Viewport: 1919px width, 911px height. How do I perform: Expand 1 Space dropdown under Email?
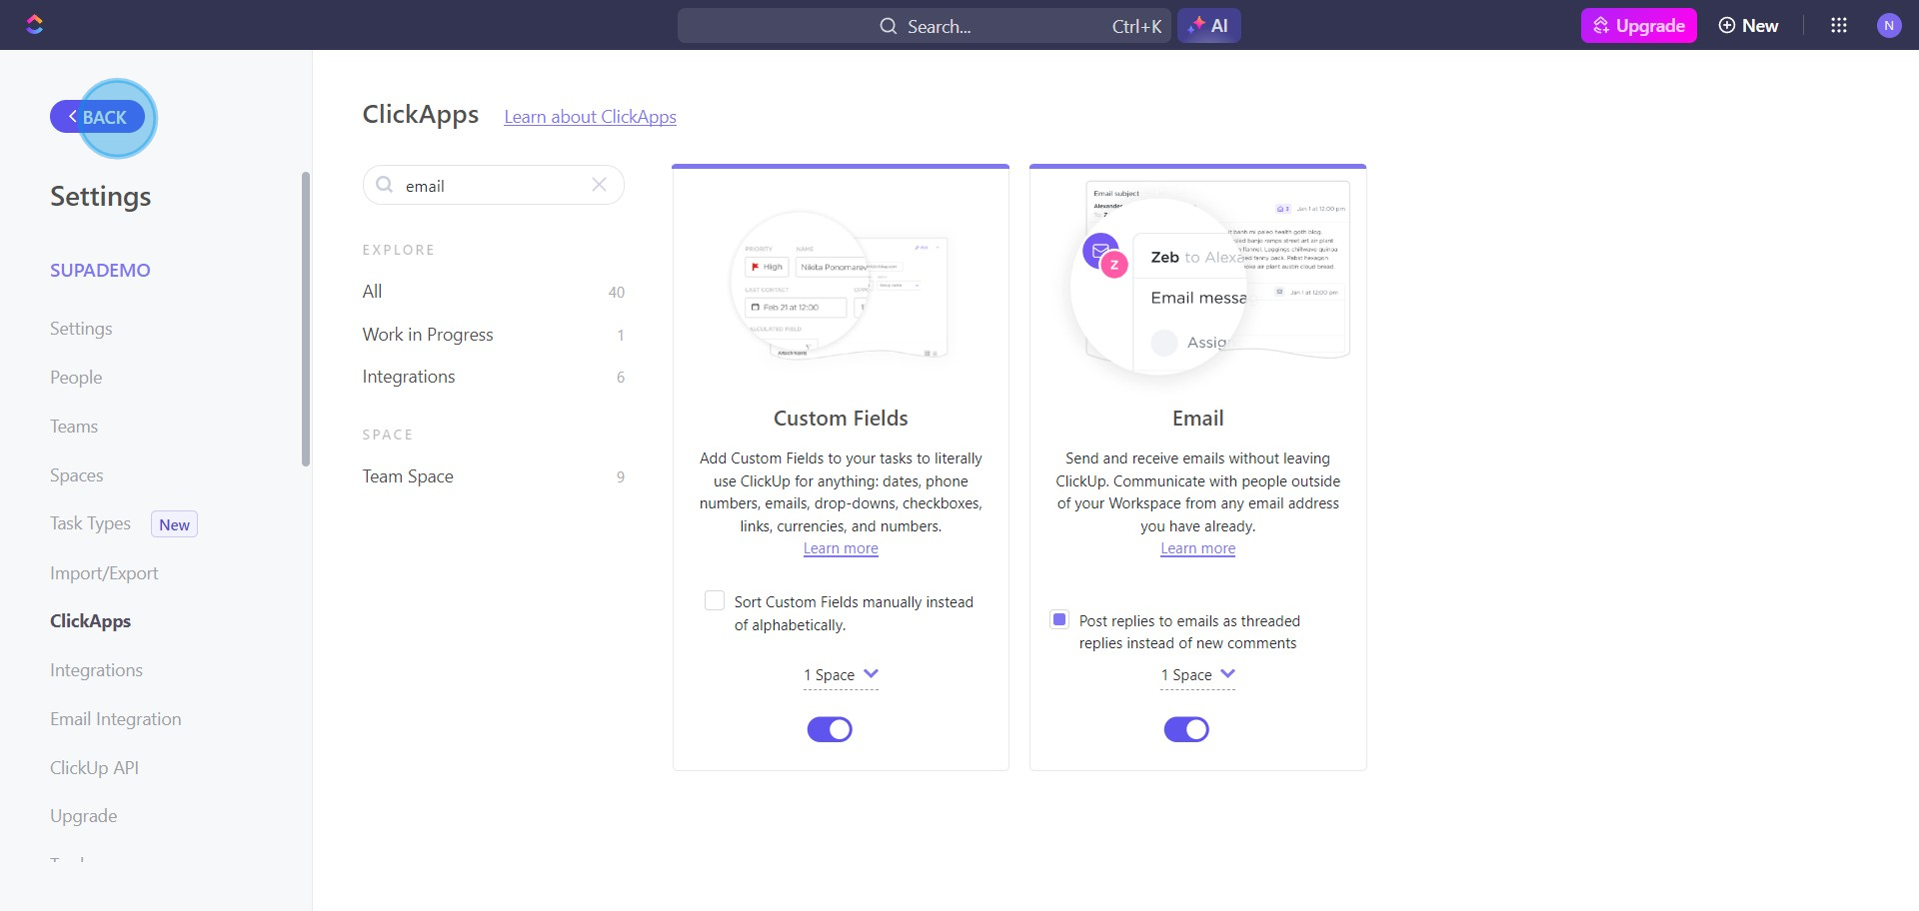(x=1197, y=675)
